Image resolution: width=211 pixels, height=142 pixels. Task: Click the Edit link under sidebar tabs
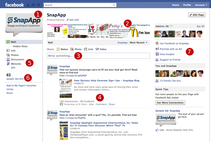point(13,68)
